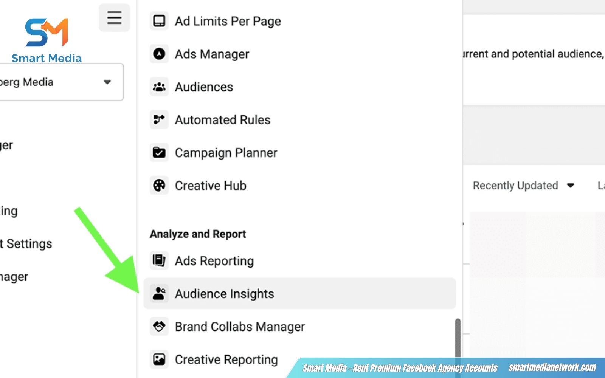Choose Brand Collabs Manager in the menu list

pyautogui.click(x=239, y=327)
